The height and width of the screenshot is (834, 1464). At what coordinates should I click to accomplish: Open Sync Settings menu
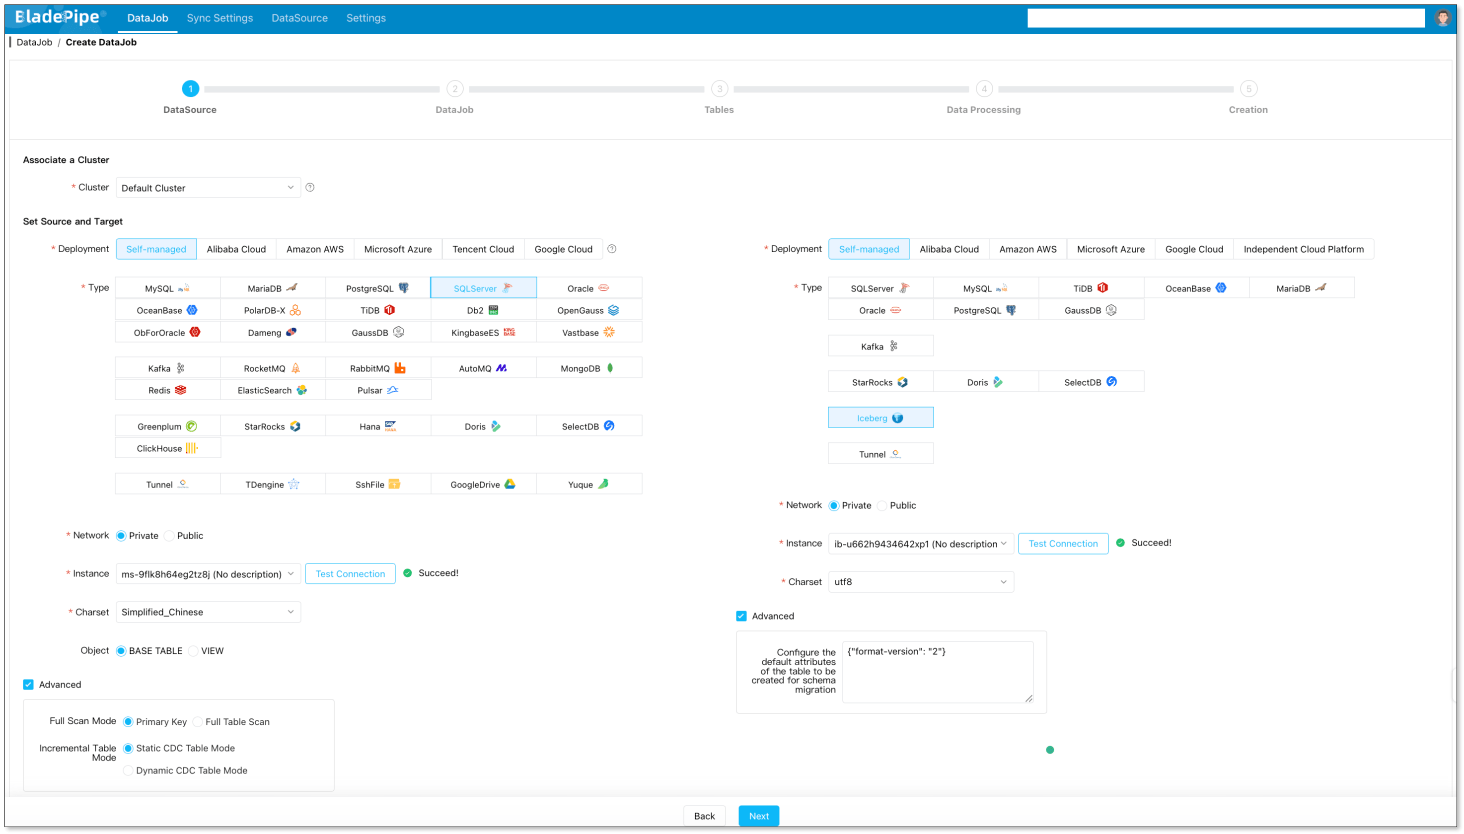[x=220, y=18]
